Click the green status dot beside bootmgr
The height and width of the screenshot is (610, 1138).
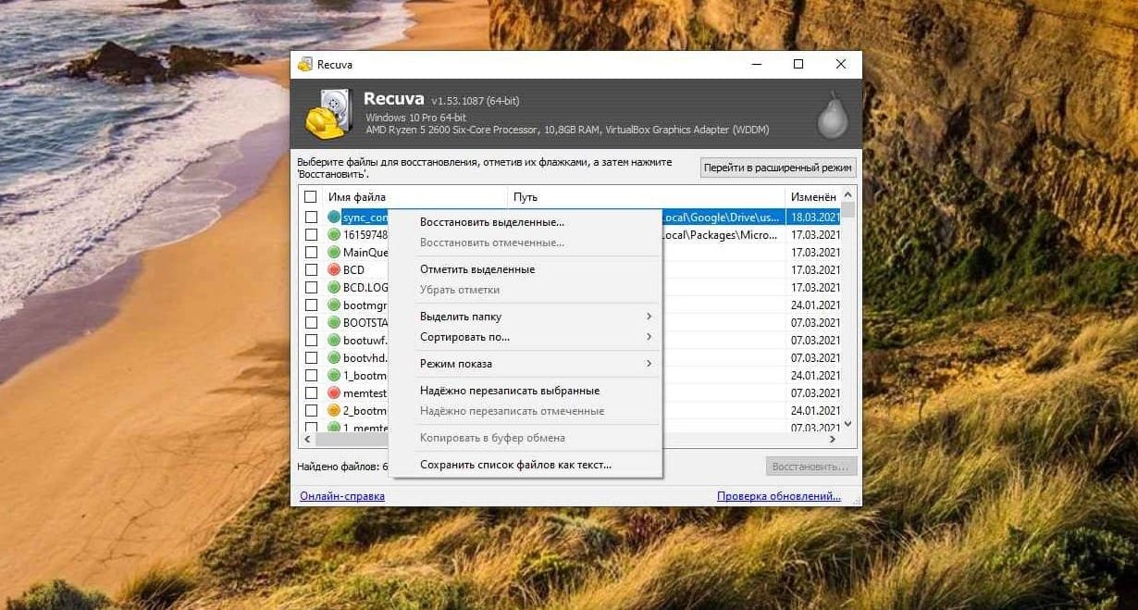click(x=334, y=305)
